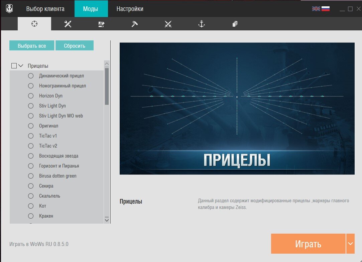Image resolution: width=362 pixels, height=262 pixels.
Task: Click the bold Прицелы description heading
Action: [131, 201]
